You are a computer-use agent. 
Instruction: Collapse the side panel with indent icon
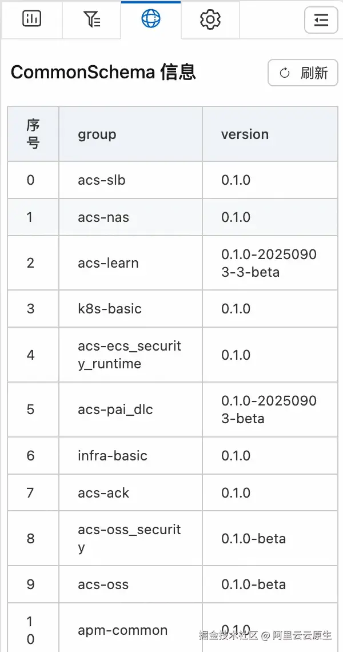(x=321, y=21)
